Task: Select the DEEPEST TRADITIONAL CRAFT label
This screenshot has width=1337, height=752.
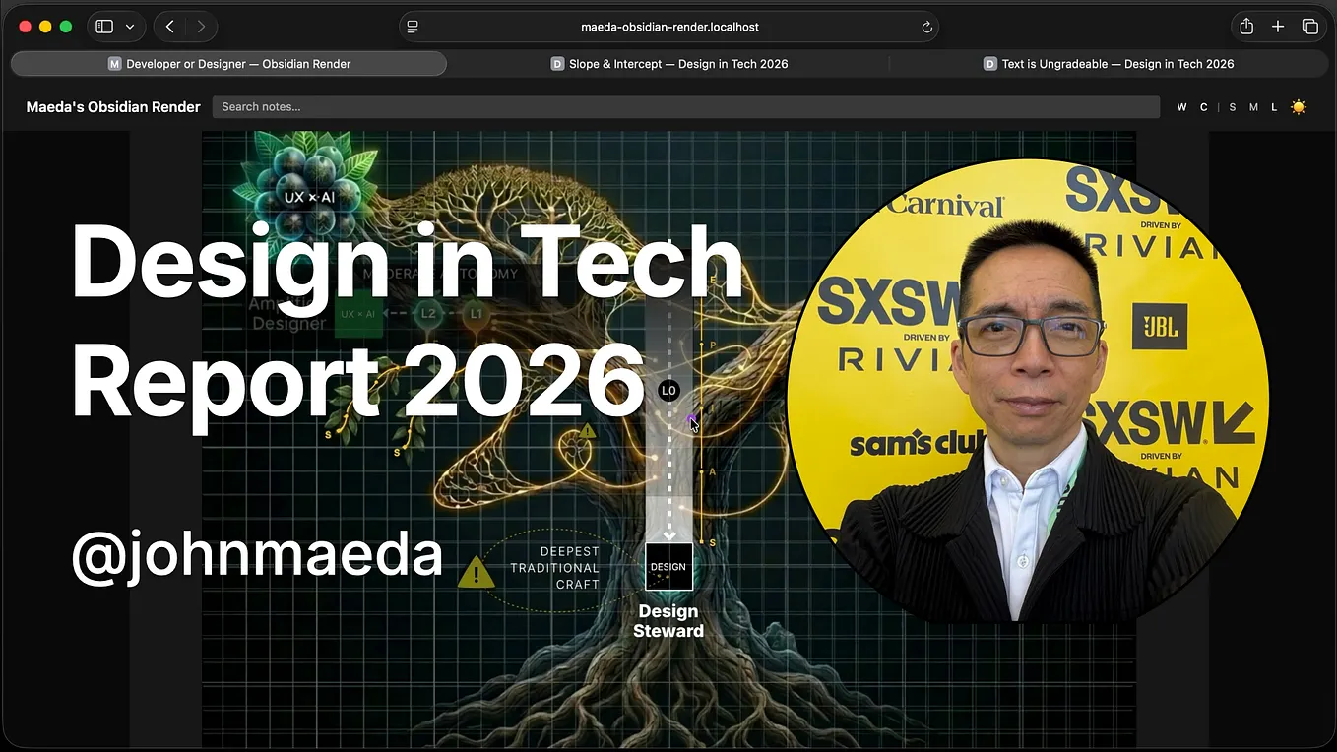Action: coord(554,568)
